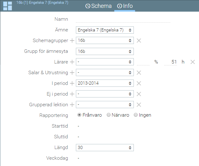Switch to the Schema tab
Screen dimensions: 199x166
pos(98,6)
